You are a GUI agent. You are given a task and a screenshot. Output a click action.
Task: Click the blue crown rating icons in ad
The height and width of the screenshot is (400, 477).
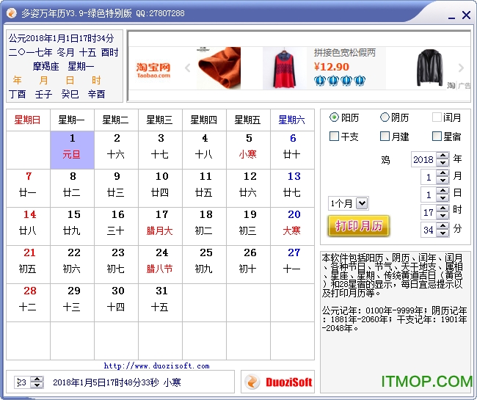pyautogui.click(x=340, y=81)
